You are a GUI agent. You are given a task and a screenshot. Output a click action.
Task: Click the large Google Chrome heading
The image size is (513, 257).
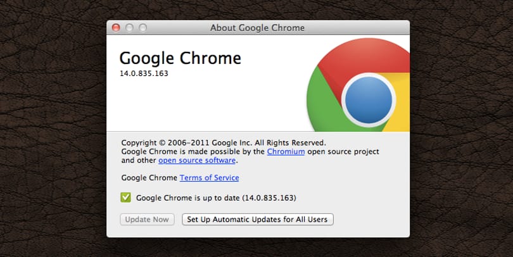tap(180, 59)
